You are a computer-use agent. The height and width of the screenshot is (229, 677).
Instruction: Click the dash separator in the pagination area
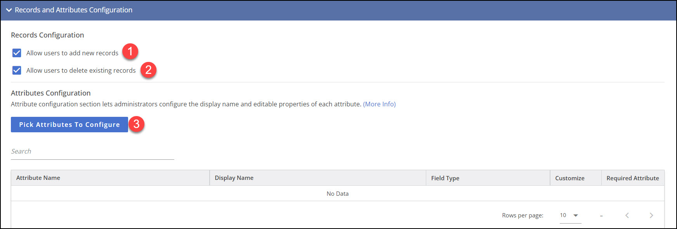pyautogui.click(x=601, y=215)
